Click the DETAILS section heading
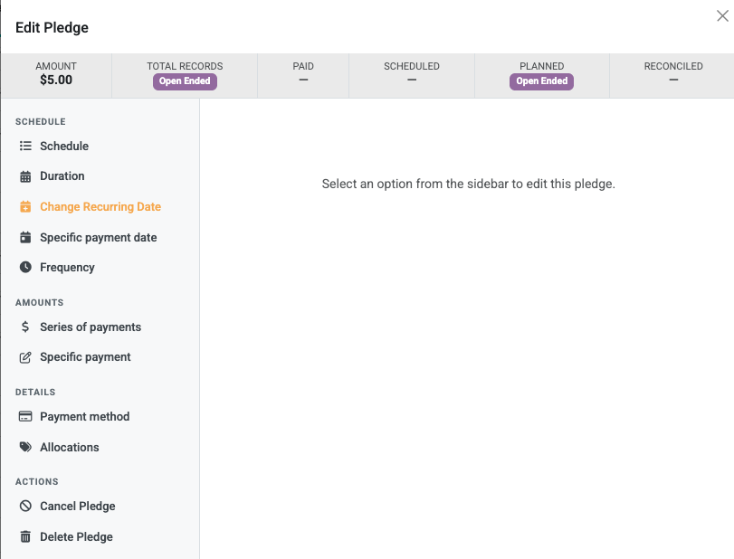 35,392
